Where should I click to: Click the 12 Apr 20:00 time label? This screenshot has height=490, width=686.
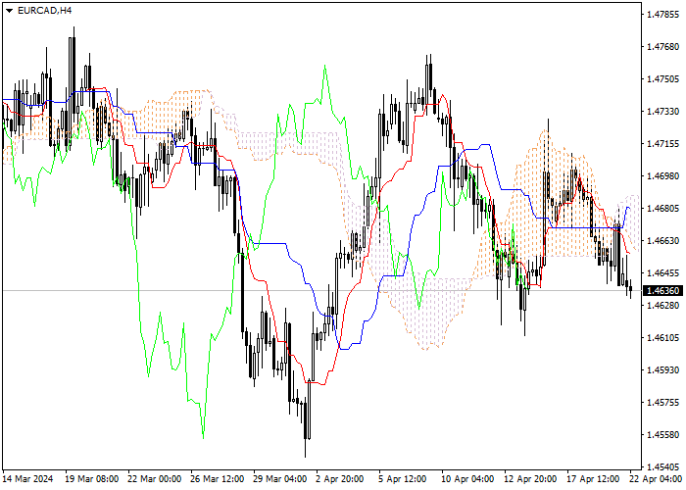[530, 479]
